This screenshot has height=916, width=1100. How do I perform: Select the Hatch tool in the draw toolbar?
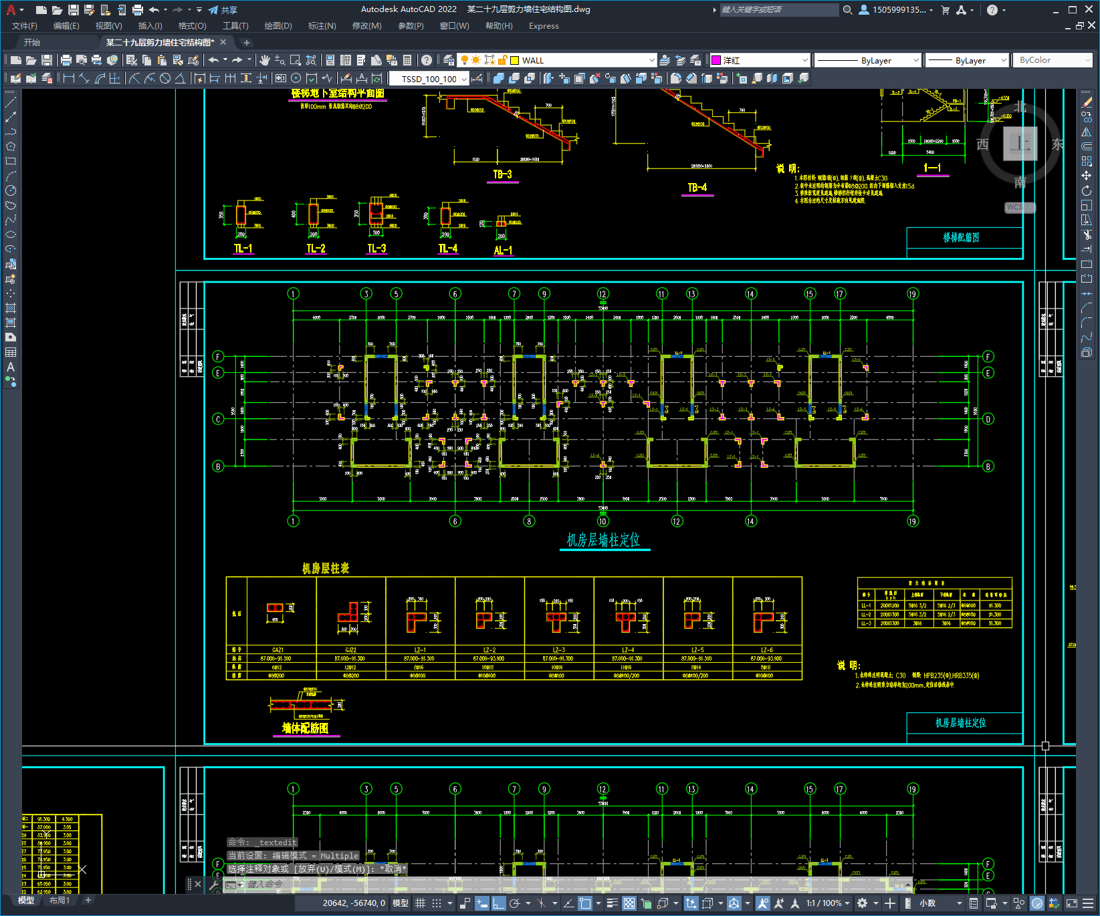click(x=11, y=308)
